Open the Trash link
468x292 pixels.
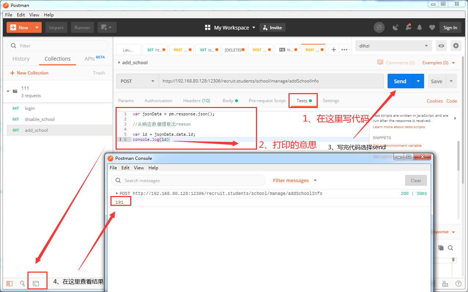point(99,73)
